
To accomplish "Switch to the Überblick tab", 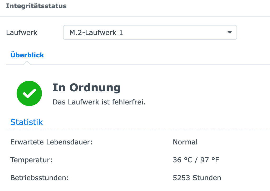I will coord(27,55).
